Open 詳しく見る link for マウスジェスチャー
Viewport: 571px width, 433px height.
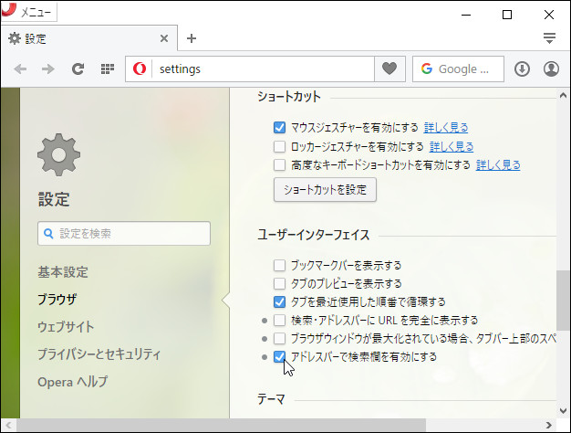click(x=446, y=128)
